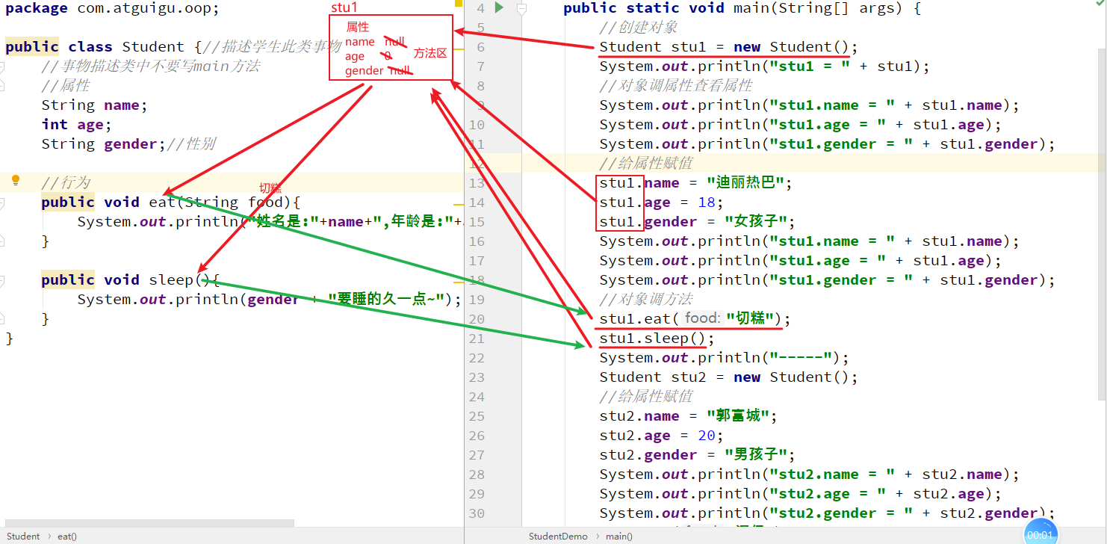Click 'String gender;' field declaration
Image resolution: width=1107 pixels, height=544 pixels.
point(104,143)
